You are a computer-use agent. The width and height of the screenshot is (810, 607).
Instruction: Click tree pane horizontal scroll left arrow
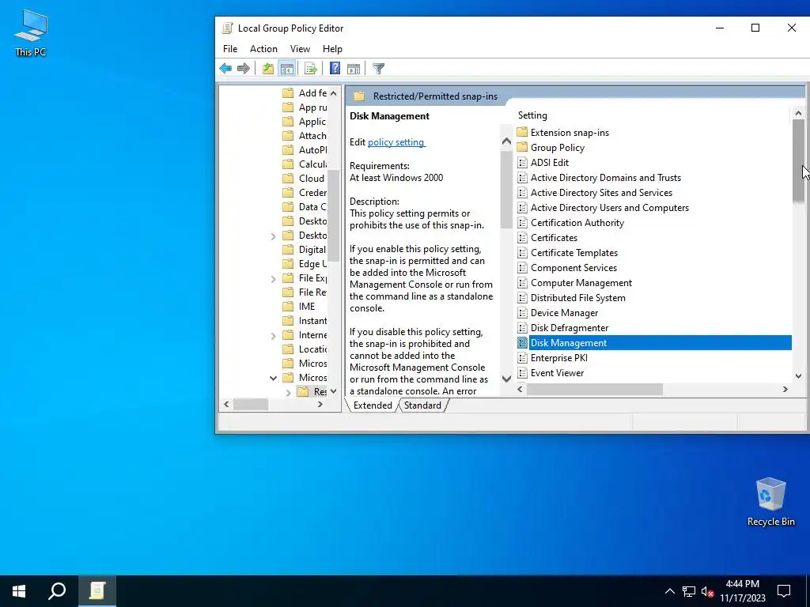(226, 404)
